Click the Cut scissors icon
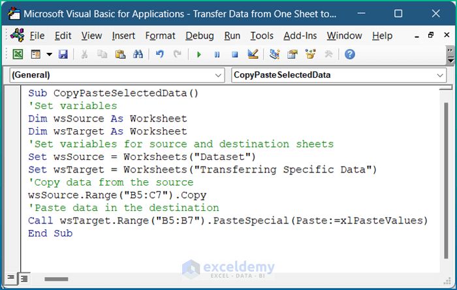This screenshot has height=290, width=457. pos(84,54)
